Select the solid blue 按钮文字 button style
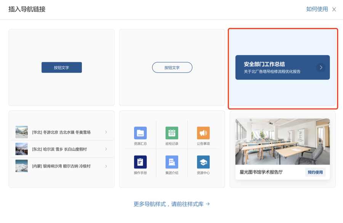The height and width of the screenshot is (223, 343). (62, 68)
